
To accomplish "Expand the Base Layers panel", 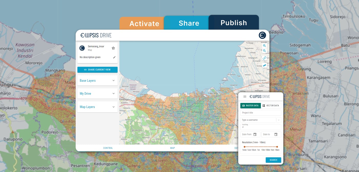I will coord(97,81).
